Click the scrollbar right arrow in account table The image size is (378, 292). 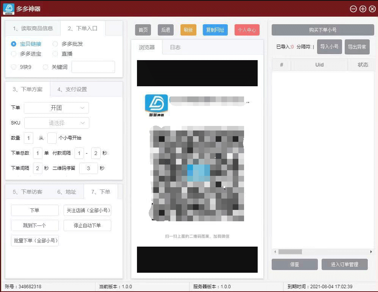point(371,252)
